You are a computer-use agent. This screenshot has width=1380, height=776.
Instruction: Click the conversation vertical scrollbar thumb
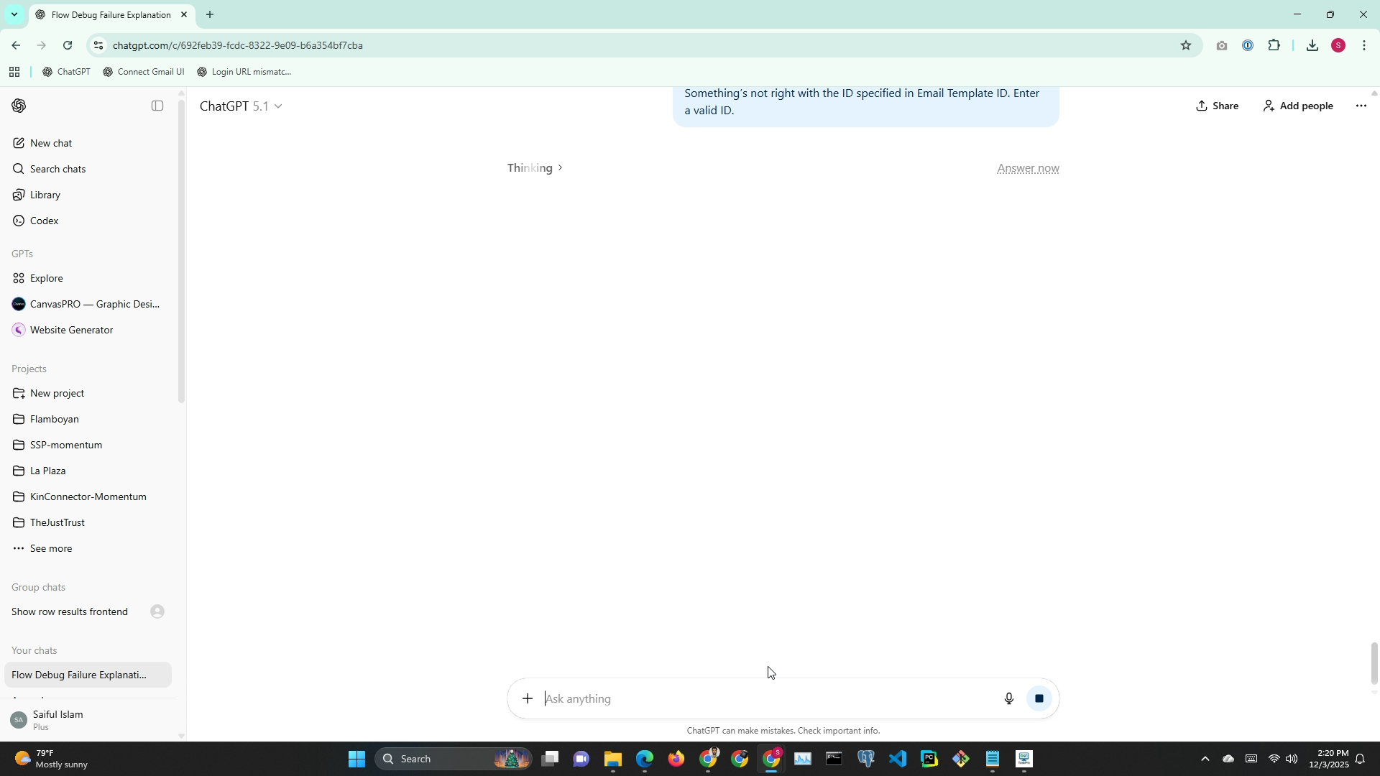pyautogui.click(x=1374, y=663)
